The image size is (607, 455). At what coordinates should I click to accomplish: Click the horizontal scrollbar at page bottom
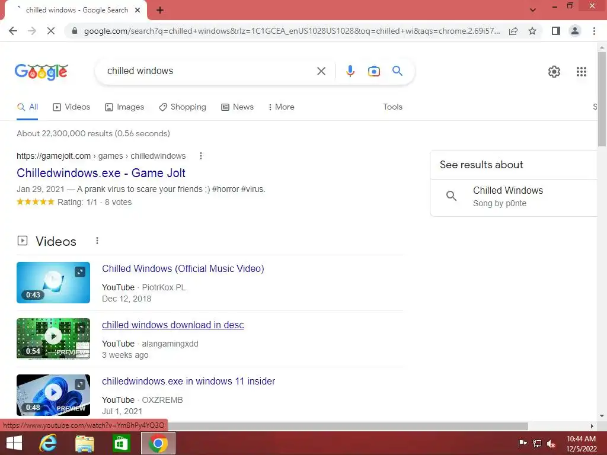pyautogui.click(x=348, y=426)
